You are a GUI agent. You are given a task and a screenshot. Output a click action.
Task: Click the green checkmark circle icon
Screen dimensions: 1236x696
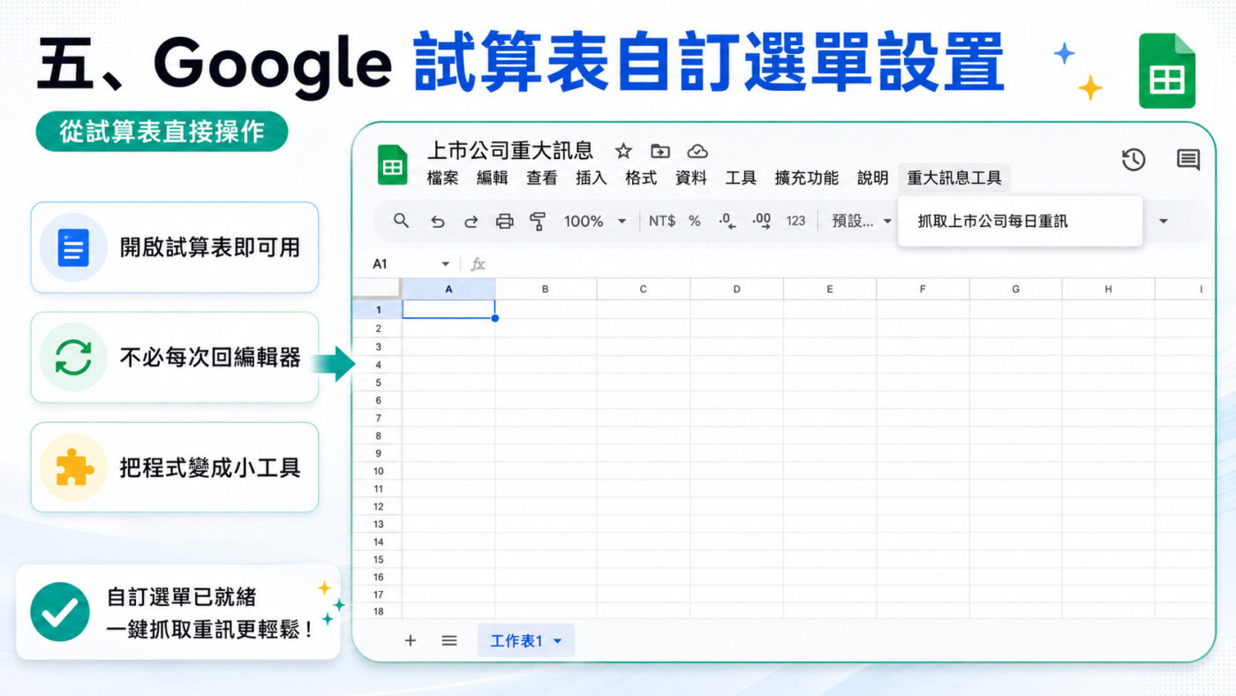(60, 611)
